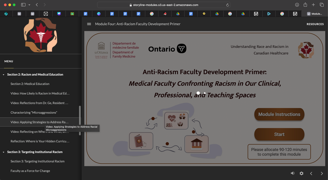Reload page with the address bar refresh icon
The image size is (328, 180).
pyautogui.click(x=227, y=5)
